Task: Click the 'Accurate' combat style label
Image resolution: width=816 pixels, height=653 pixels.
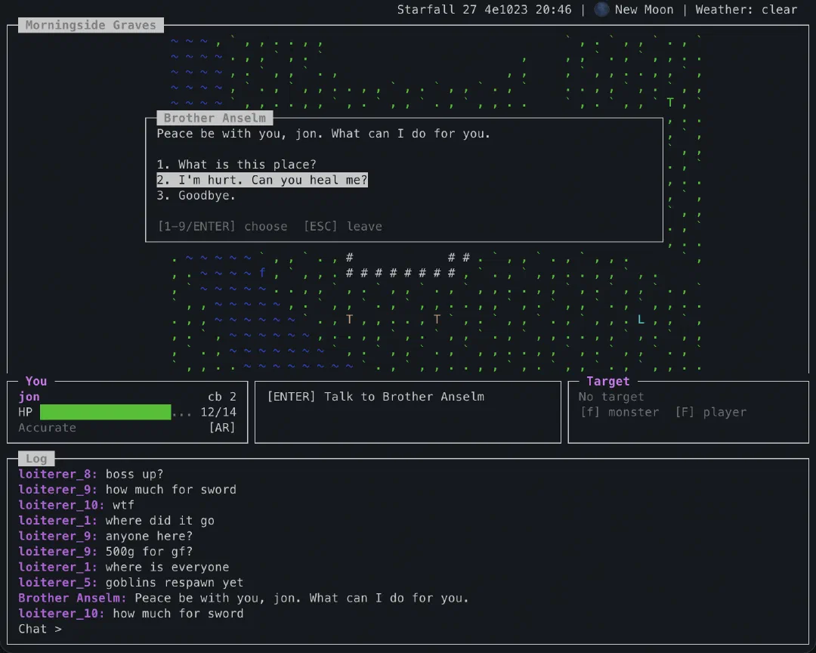Action: (48, 428)
